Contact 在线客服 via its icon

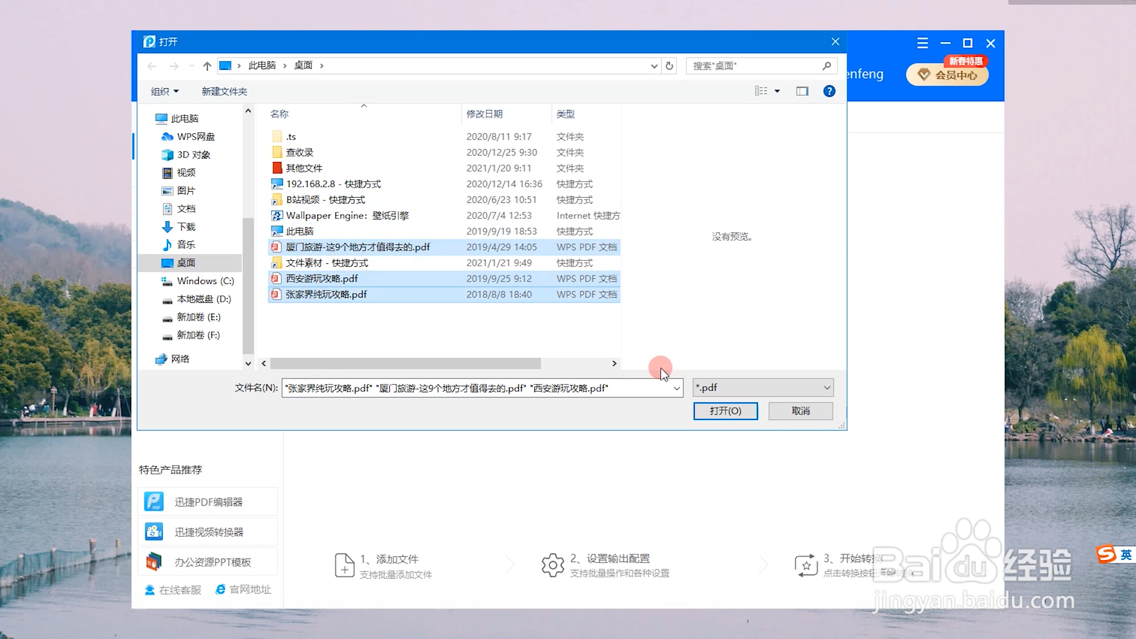149,589
